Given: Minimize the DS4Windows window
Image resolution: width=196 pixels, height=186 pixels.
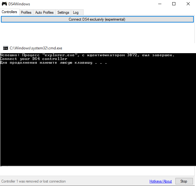Looking at the screenshot, I should click(160, 4).
